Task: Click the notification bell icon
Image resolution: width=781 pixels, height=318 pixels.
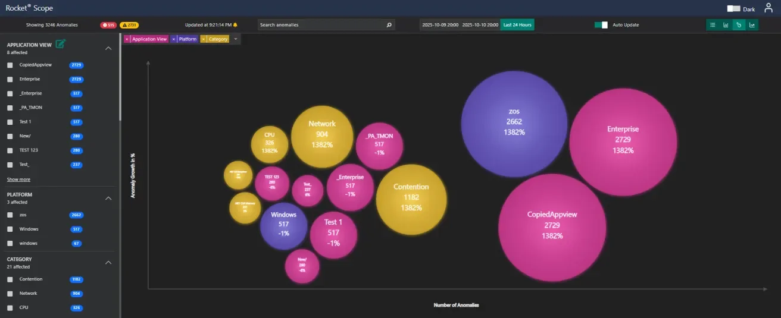Action: click(235, 25)
